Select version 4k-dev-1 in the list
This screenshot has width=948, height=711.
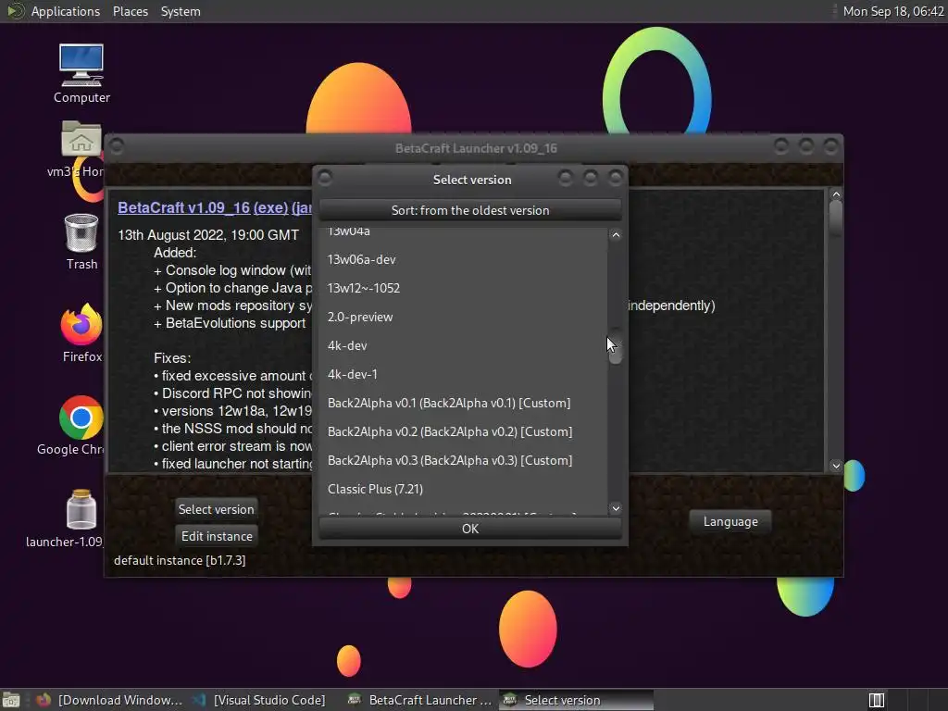pos(463,374)
